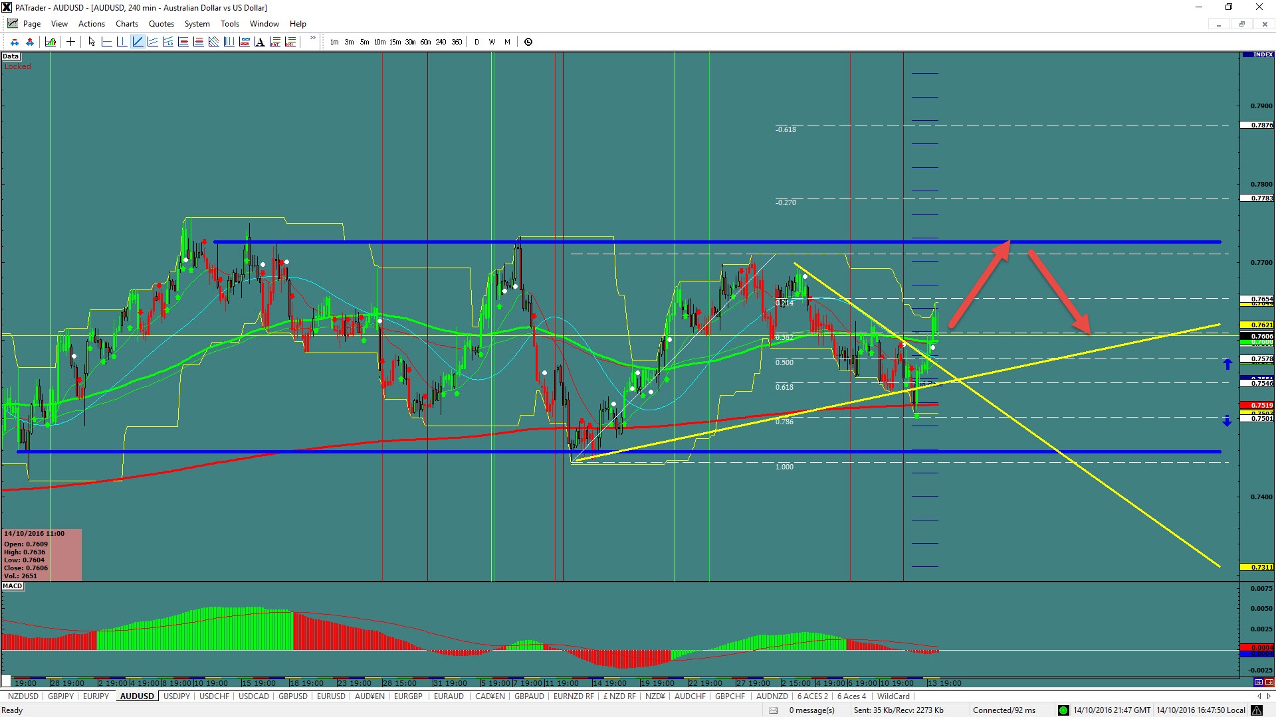Open the Quotes menu
This screenshot has height=717, width=1276.
(161, 24)
